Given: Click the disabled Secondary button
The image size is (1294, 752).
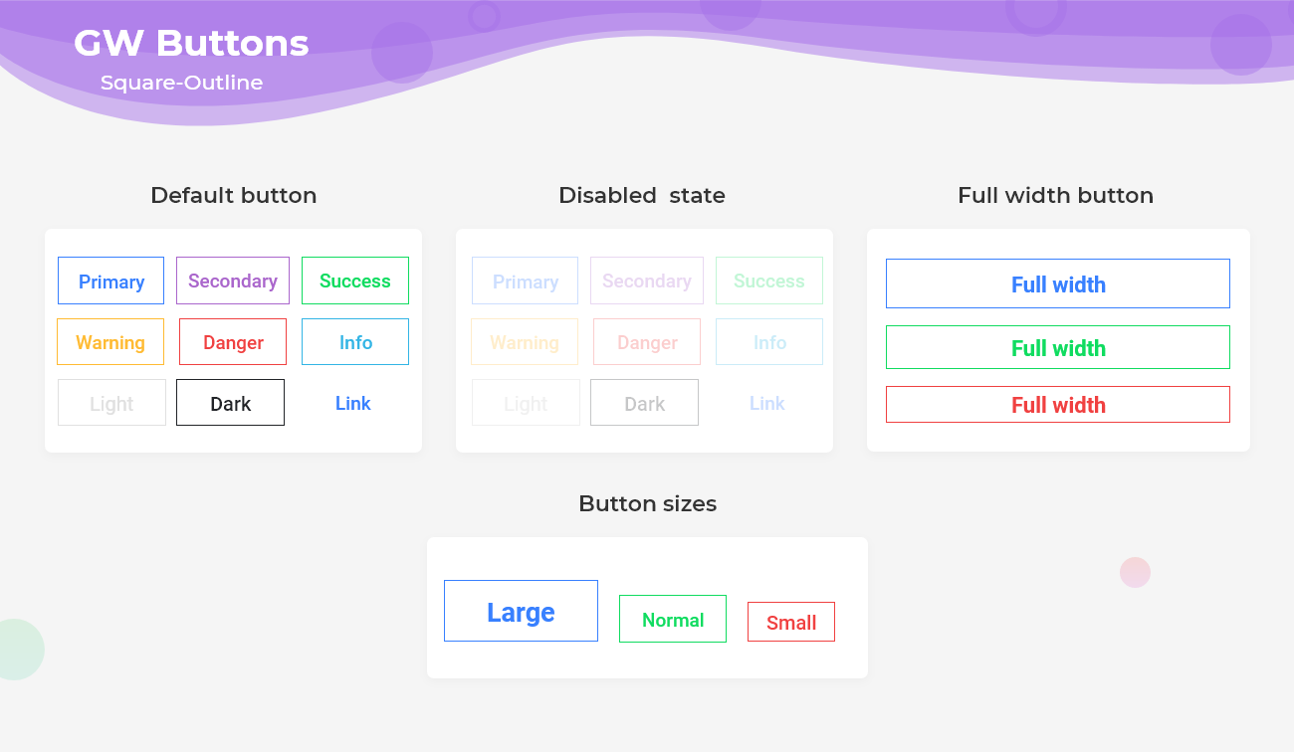Looking at the screenshot, I should pos(646,281).
